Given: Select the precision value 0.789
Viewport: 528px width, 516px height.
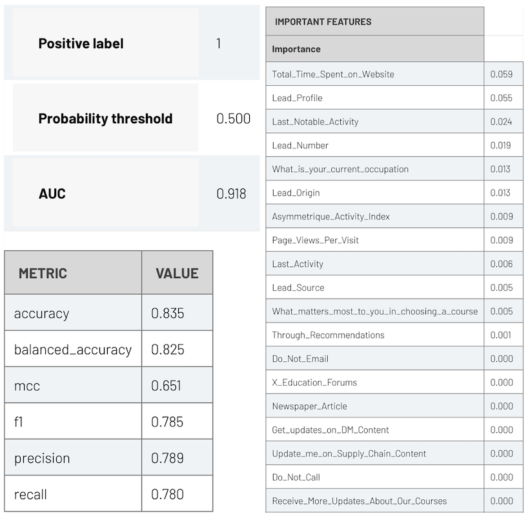Looking at the screenshot, I should click(x=167, y=458).
